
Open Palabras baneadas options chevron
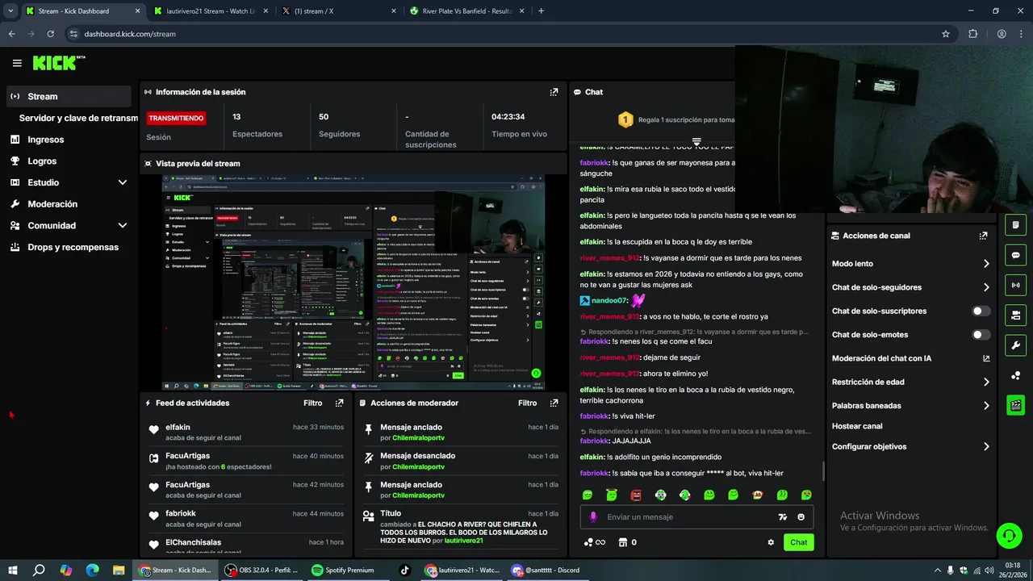click(x=986, y=406)
